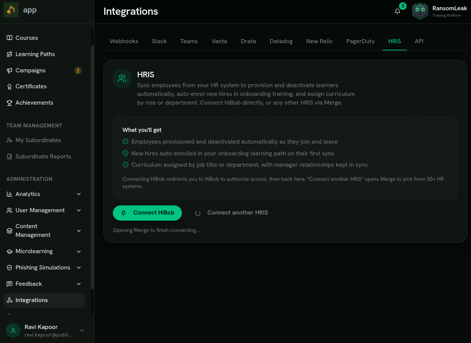The image size is (471, 343).
Task: Click the Campaigns megaphone icon
Action: click(9, 70)
